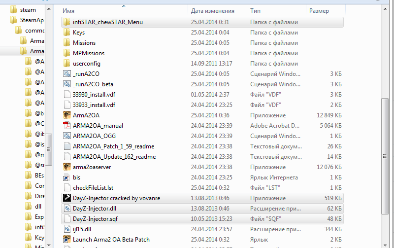The width and height of the screenshot is (394, 248).
Task: Click the navigation pane scroll up arrow
Action: pyautogui.click(x=49, y=9)
